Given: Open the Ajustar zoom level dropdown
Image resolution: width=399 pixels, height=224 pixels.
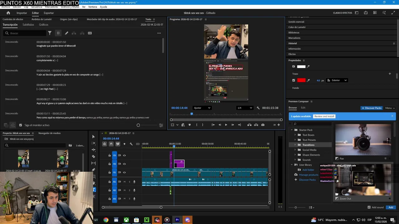Looking at the screenshot, I should (202, 108).
